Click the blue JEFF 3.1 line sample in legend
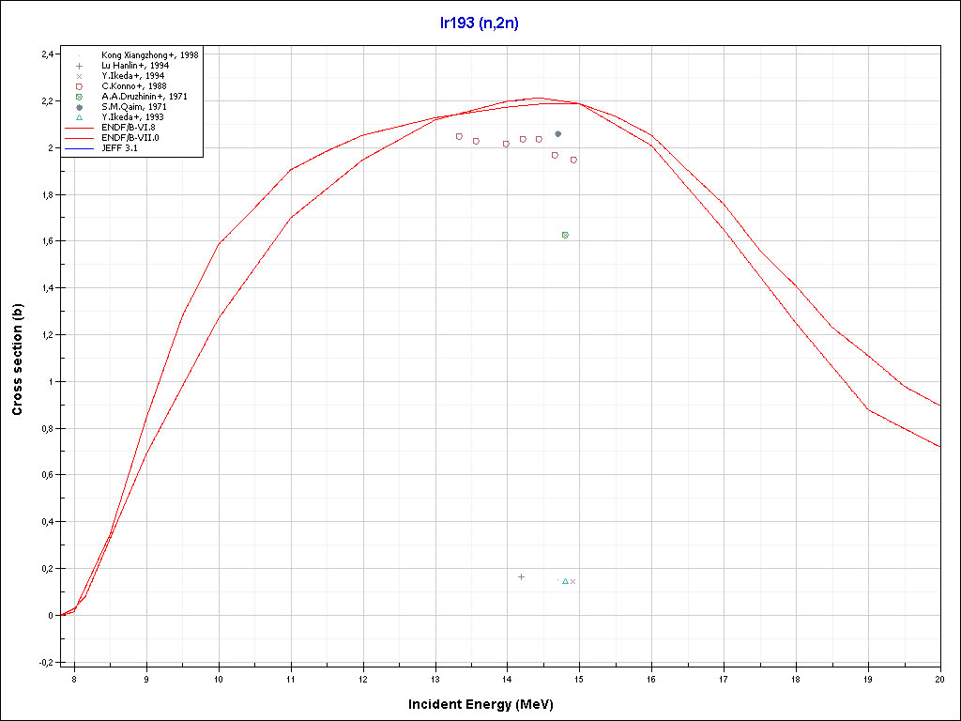Viewport: 961px width, 721px height. click(x=80, y=148)
